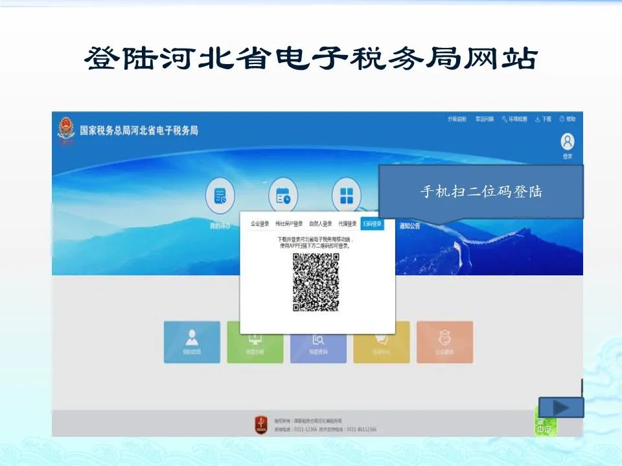
Task: Click the calendar-with-clock circle icon
Action: [283, 195]
